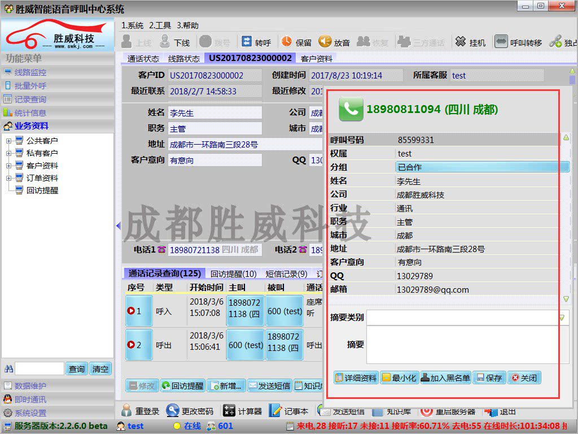Switch to the 通话状态 tab
The height and width of the screenshot is (434, 578).
pyautogui.click(x=143, y=59)
